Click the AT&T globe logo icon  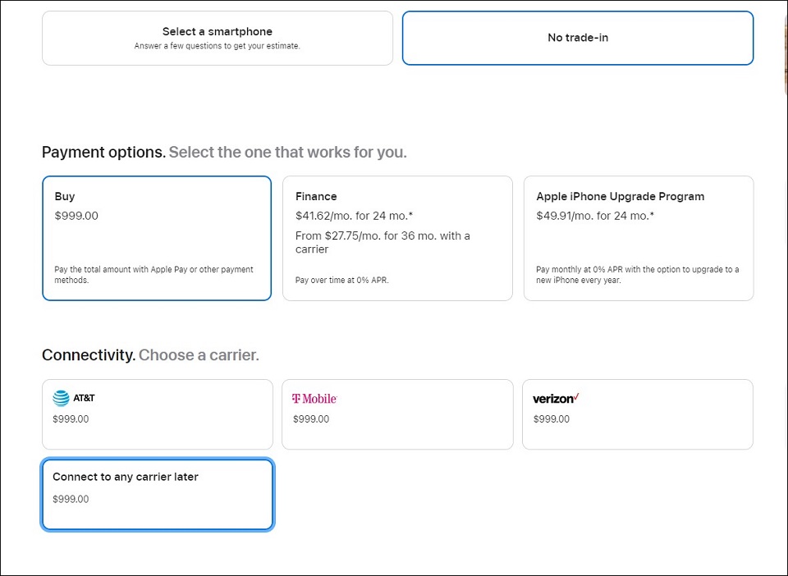tap(61, 398)
